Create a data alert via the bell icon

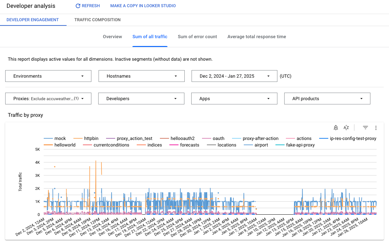[x=336, y=128]
